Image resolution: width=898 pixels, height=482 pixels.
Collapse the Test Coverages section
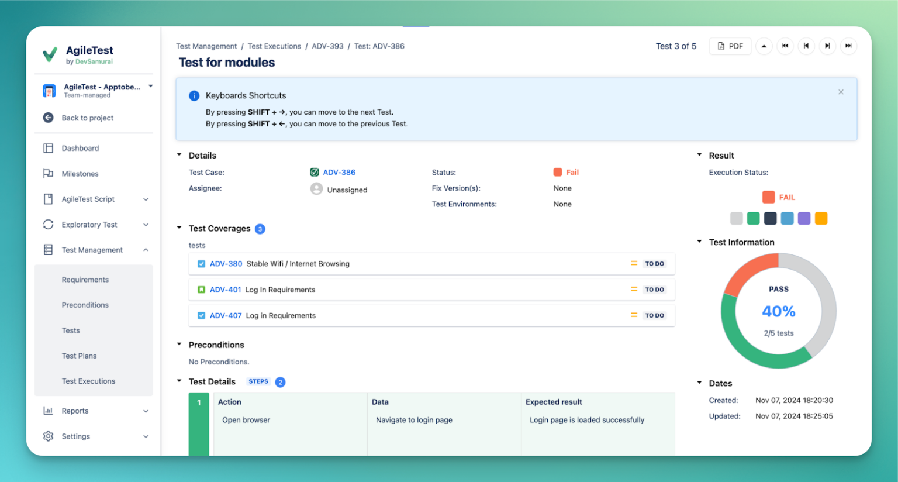pos(179,228)
